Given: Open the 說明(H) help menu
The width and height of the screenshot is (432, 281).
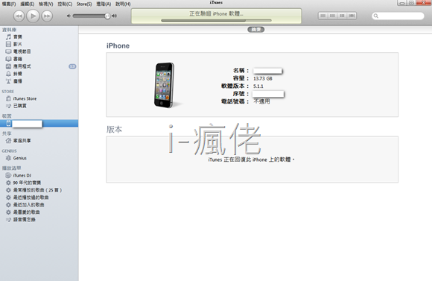Looking at the screenshot, I should point(123,4).
